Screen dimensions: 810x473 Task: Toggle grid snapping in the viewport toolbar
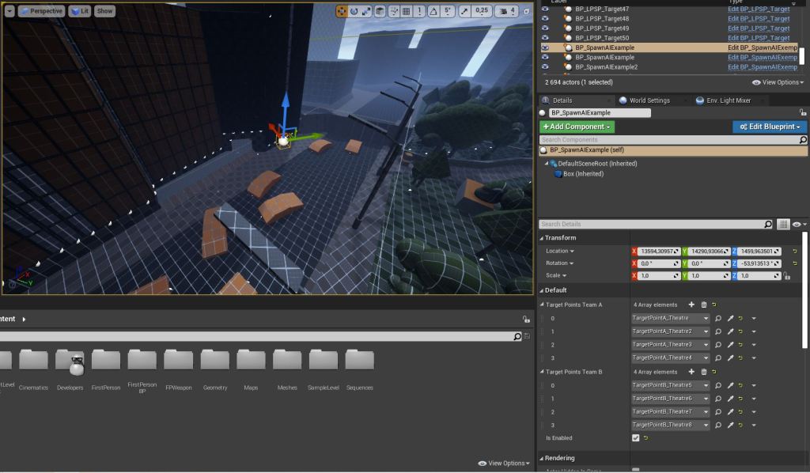point(406,12)
